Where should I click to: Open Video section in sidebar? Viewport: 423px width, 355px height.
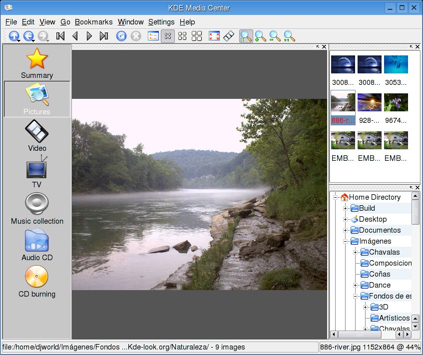click(37, 136)
